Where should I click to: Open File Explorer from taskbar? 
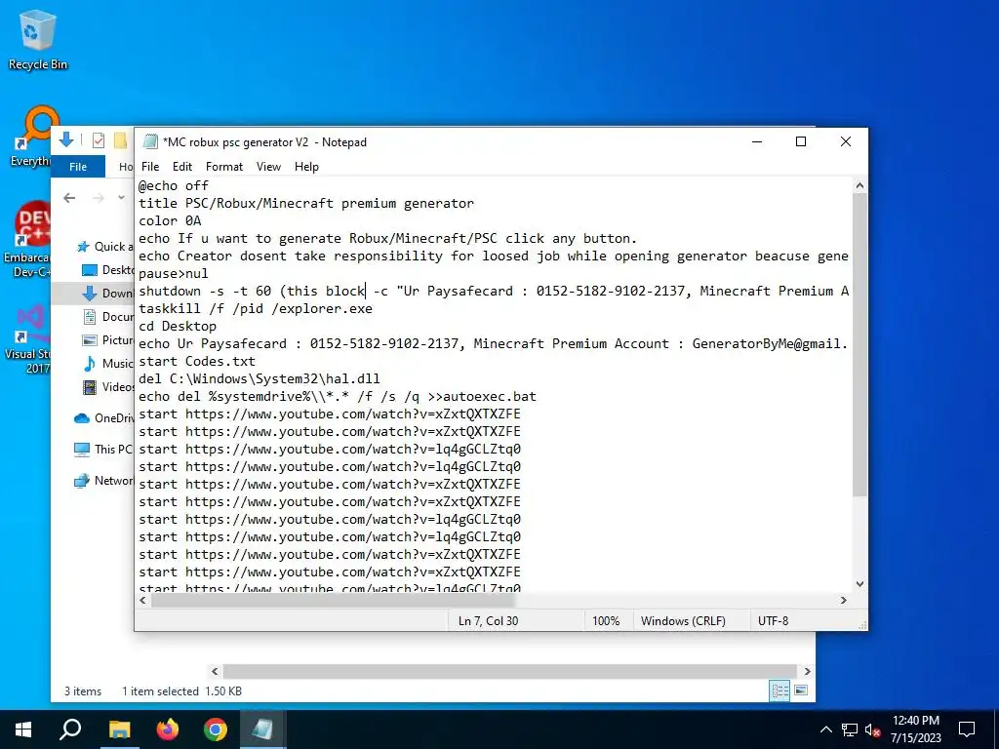pyautogui.click(x=119, y=729)
